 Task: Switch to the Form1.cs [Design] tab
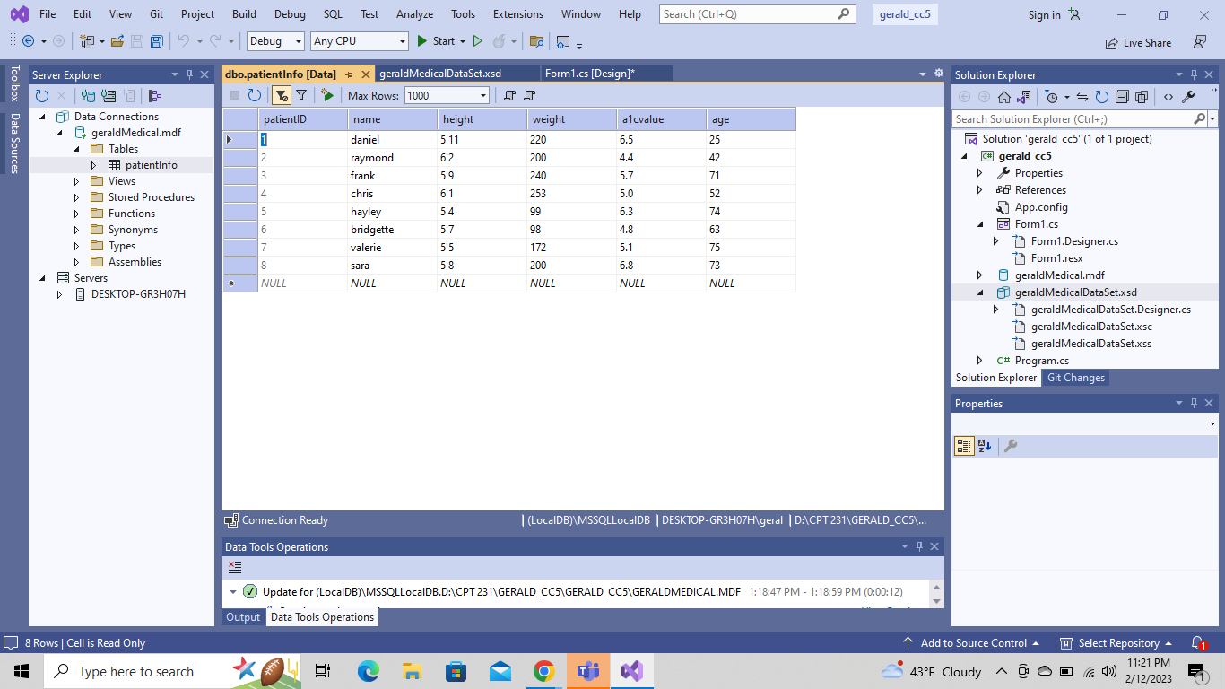point(592,73)
